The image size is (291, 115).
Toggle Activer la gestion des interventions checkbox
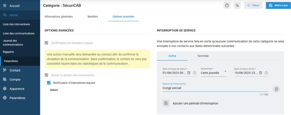(47, 75)
